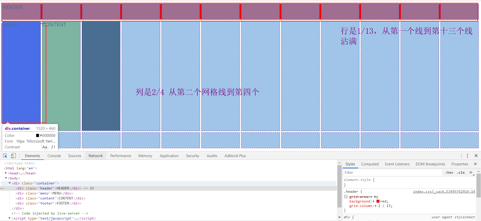Open the DevTools three-dot customize menu
The height and width of the screenshot is (221, 481).
pos(467,156)
